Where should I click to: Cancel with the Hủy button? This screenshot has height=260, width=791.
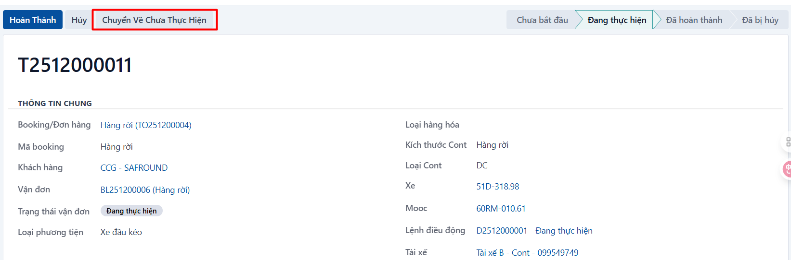pyautogui.click(x=79, y=20)
